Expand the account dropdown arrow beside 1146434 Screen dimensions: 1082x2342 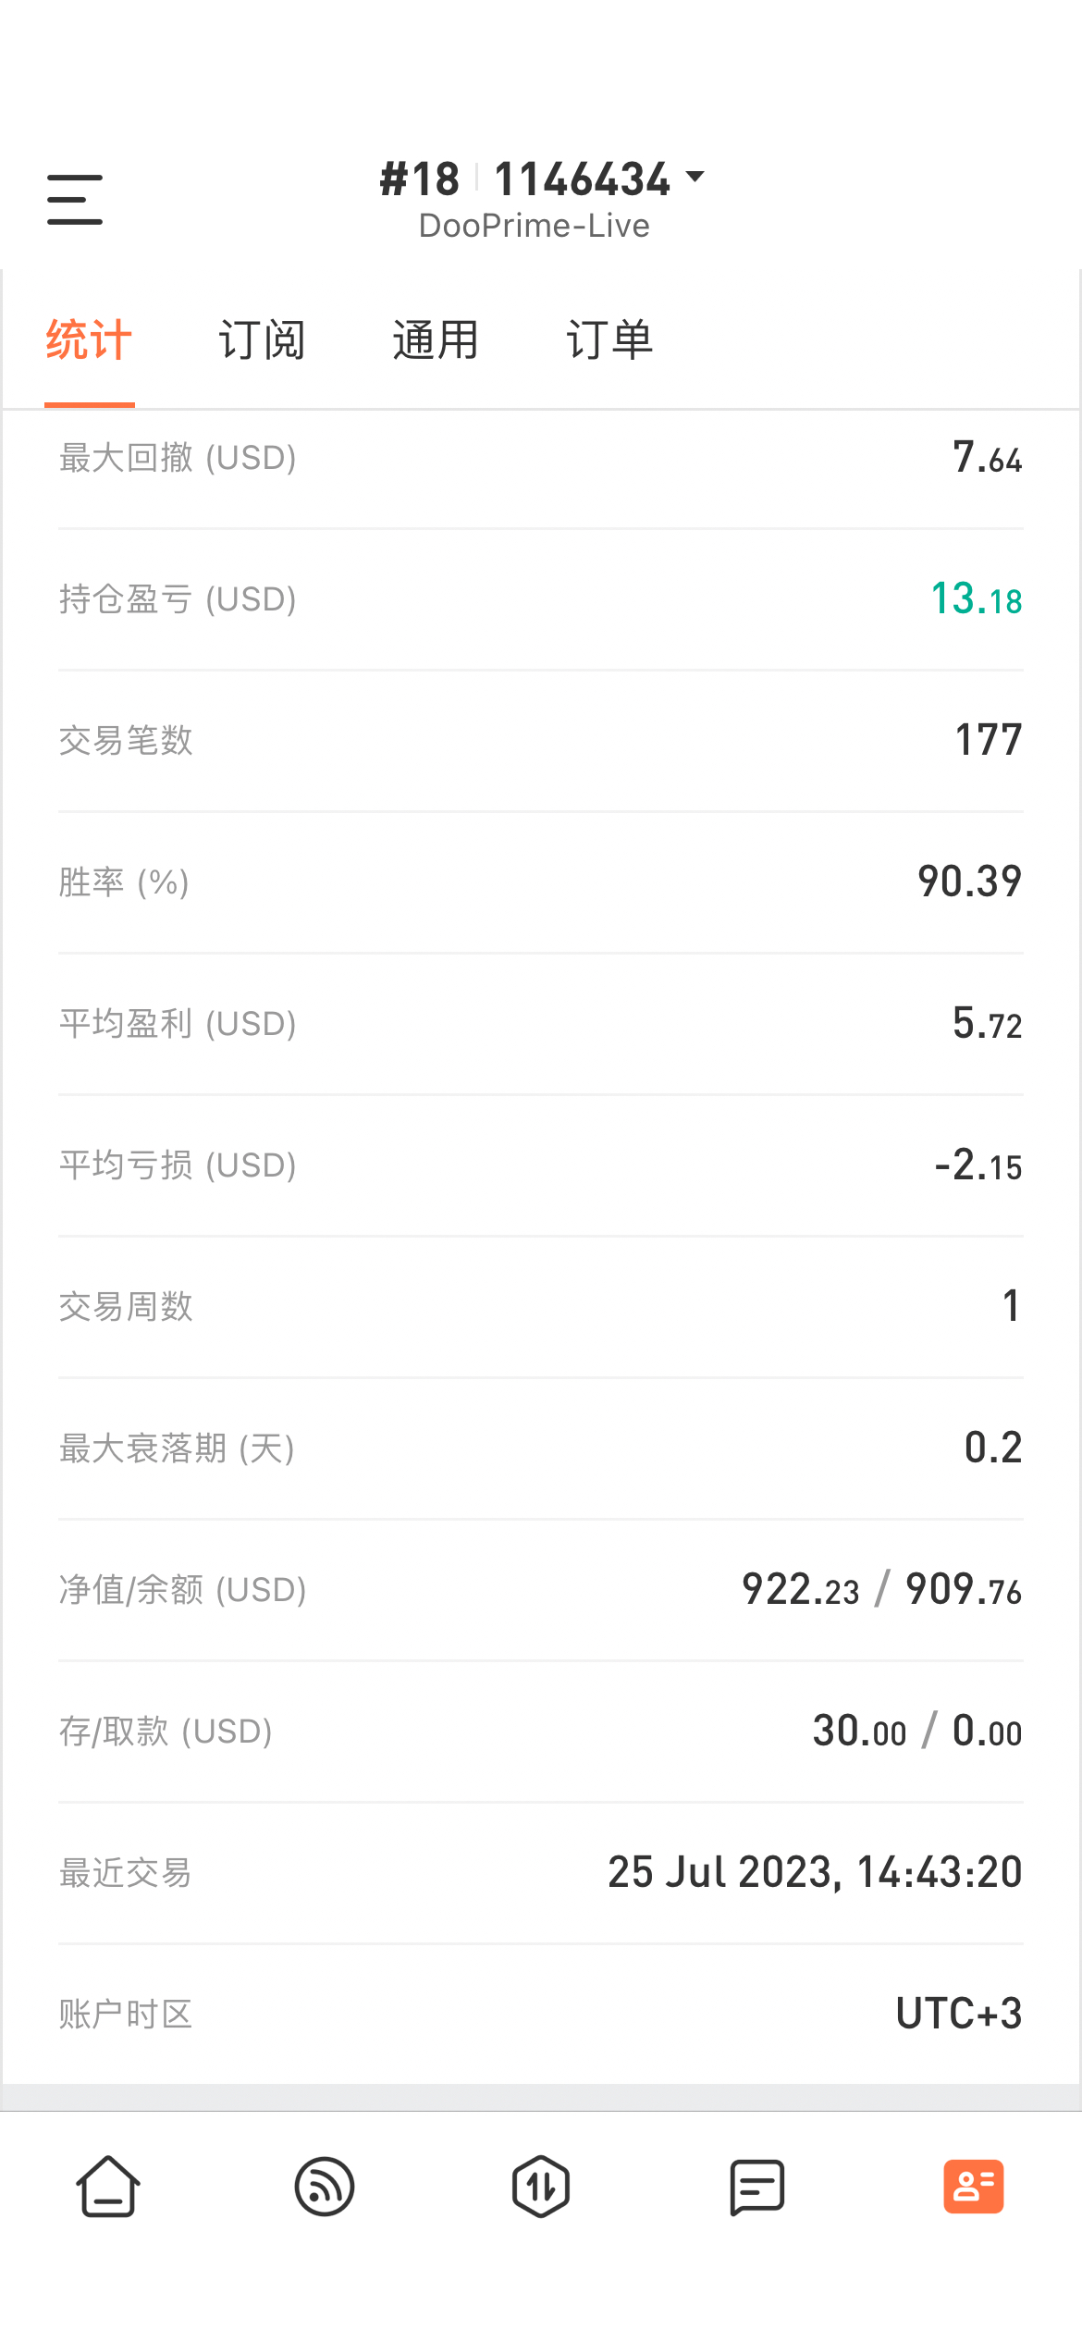tap(695, 176)
